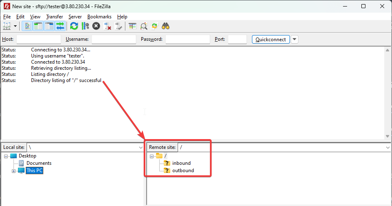
Task: Click the Quickconnect button
Action: pos(271,39)
